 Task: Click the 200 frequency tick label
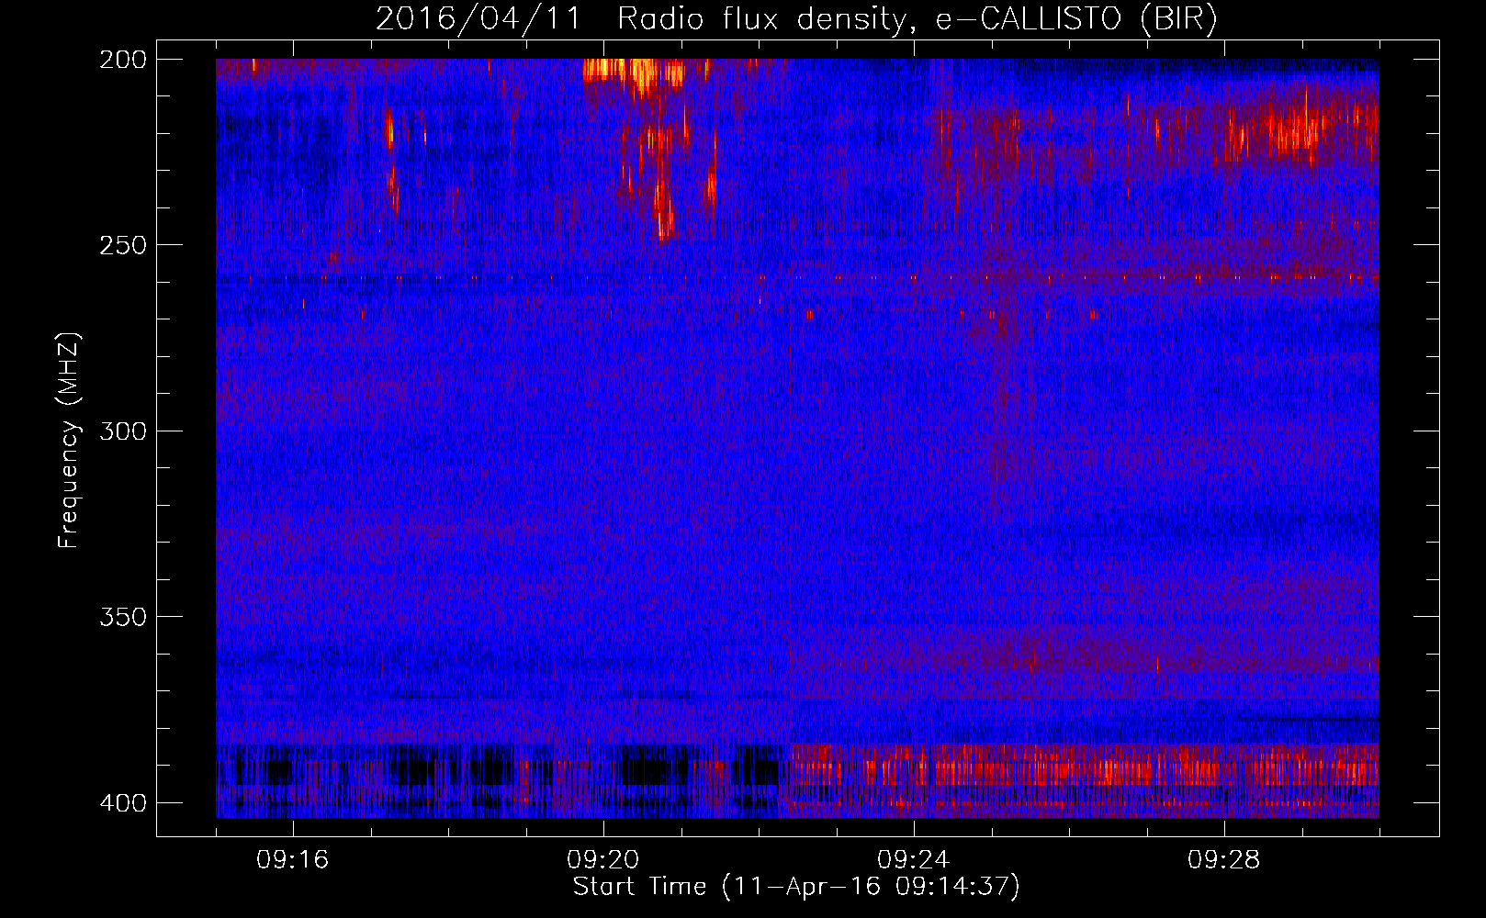coord(122,60)
